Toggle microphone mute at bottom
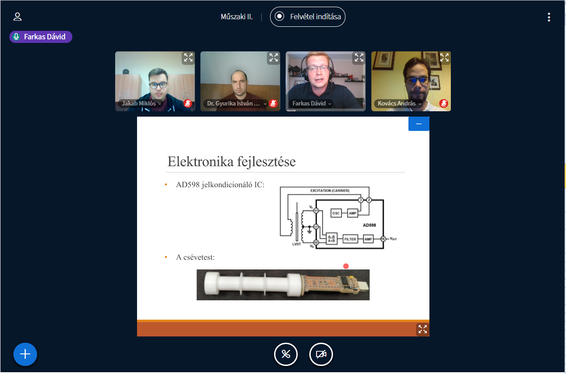 point(286,354)
